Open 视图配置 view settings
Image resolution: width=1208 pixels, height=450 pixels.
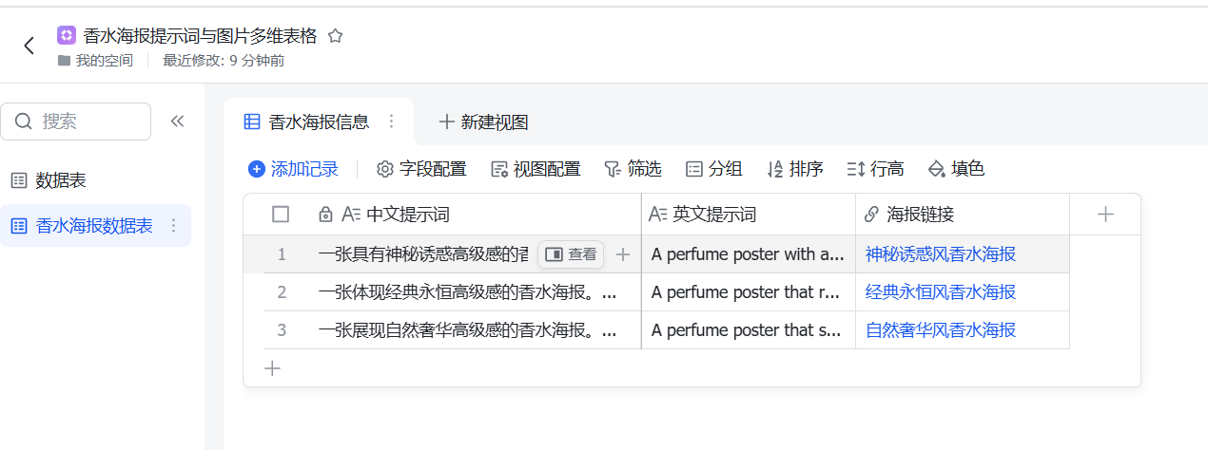point(536,169)
